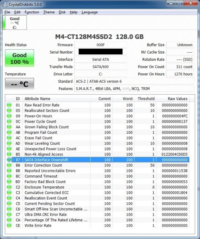Viewport: 200px width, 239px height.
Task: Click the Firmware field showing 000F
Action: pos(101,45)
